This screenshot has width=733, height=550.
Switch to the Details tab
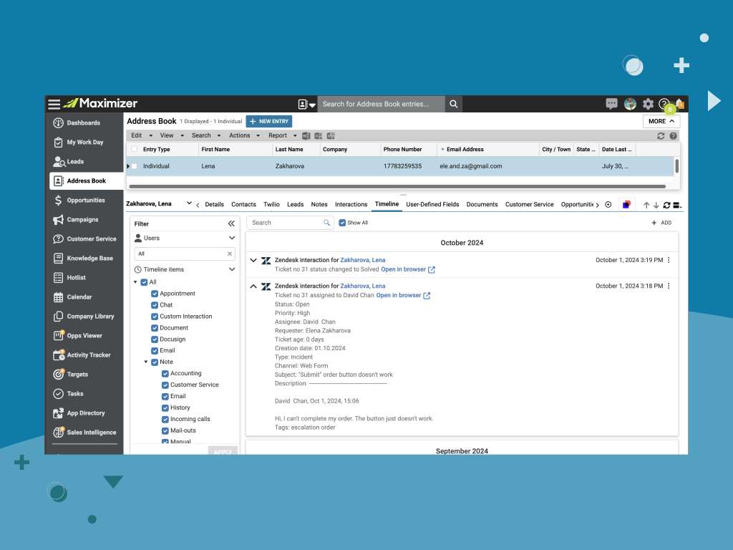coord(214,204)
